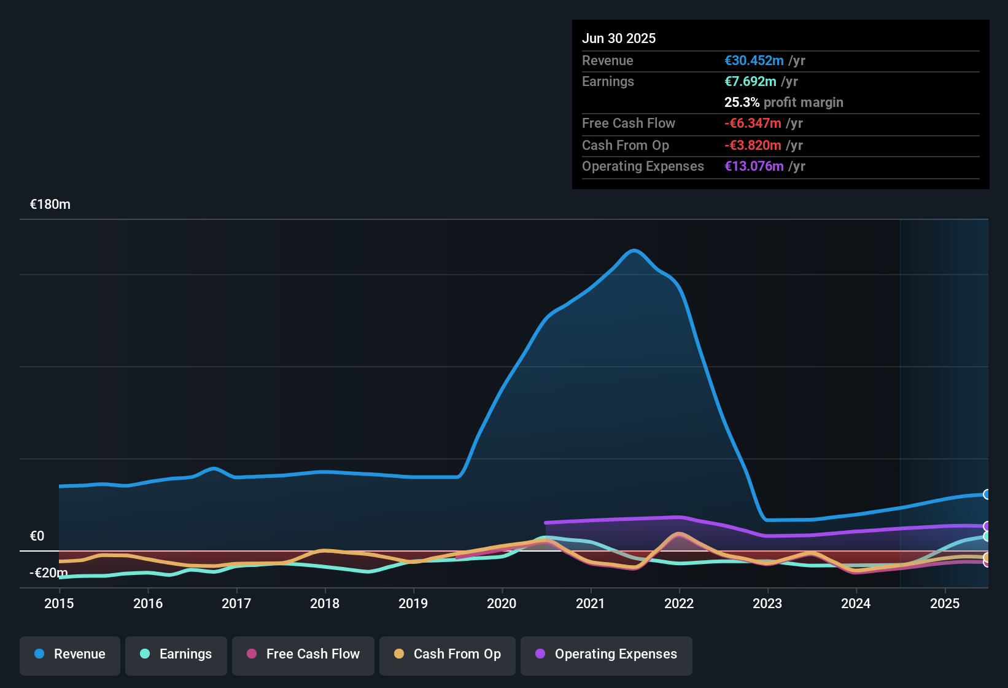Screen dimensions: 1008x688
Task: Click the 2023 x-axis label
Action: 767,604
